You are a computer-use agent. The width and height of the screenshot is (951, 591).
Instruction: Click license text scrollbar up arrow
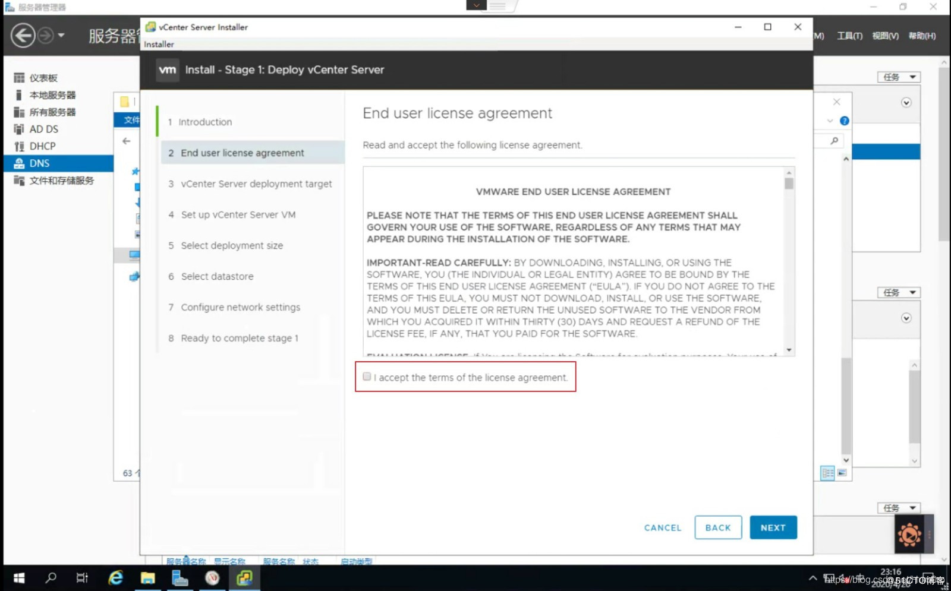[x=789, y=172]
